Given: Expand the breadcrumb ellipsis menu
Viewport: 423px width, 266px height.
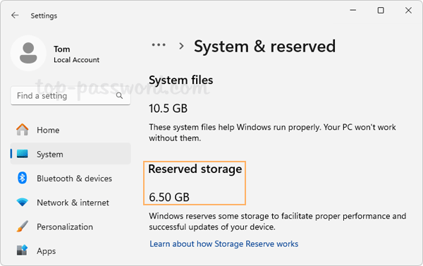Looking at the screenshot, I should click(x=159, y=45).
